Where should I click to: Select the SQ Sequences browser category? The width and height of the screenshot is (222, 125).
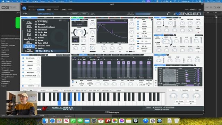29,46
